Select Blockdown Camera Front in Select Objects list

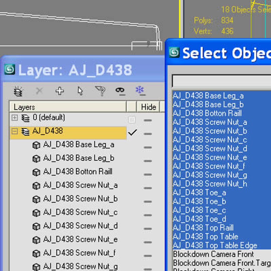(214, 254)
